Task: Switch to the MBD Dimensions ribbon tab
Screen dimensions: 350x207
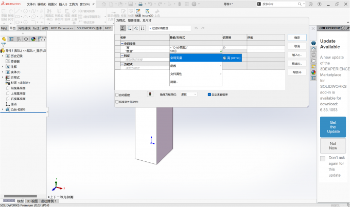Action: [62, 28]
